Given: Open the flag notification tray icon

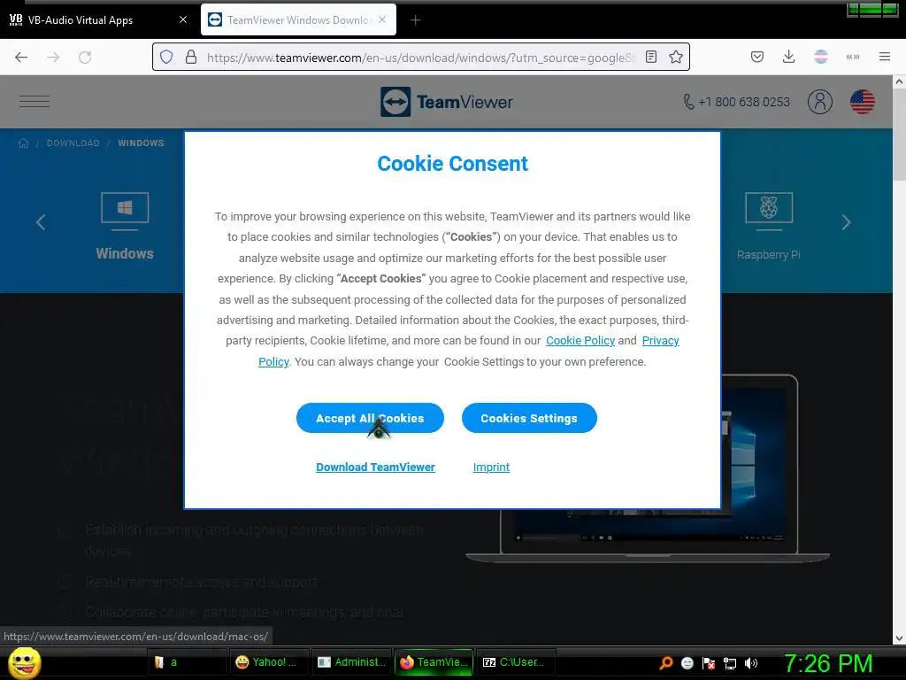Looking at the screenshot, I should click(709, 663).
